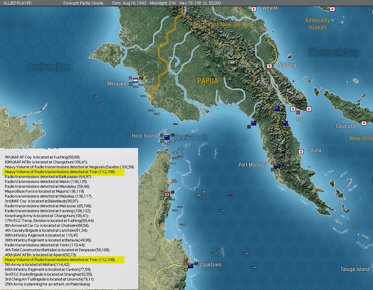Select the red enemy submarine east of the Union Jack

pos(230,195)
